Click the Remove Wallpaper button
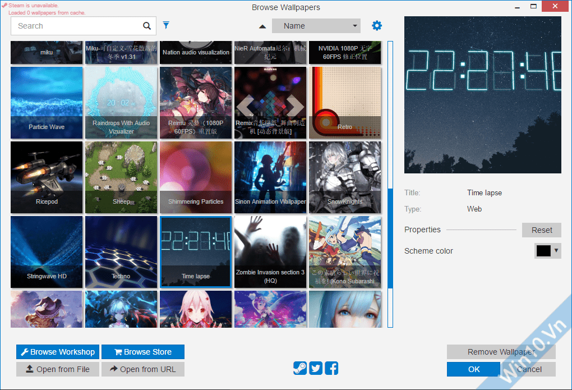 [501, 352]
